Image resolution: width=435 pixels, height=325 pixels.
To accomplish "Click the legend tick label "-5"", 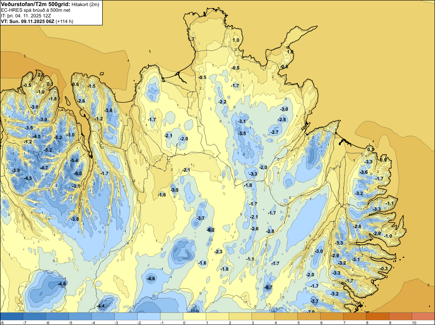I will pos(70,323).
